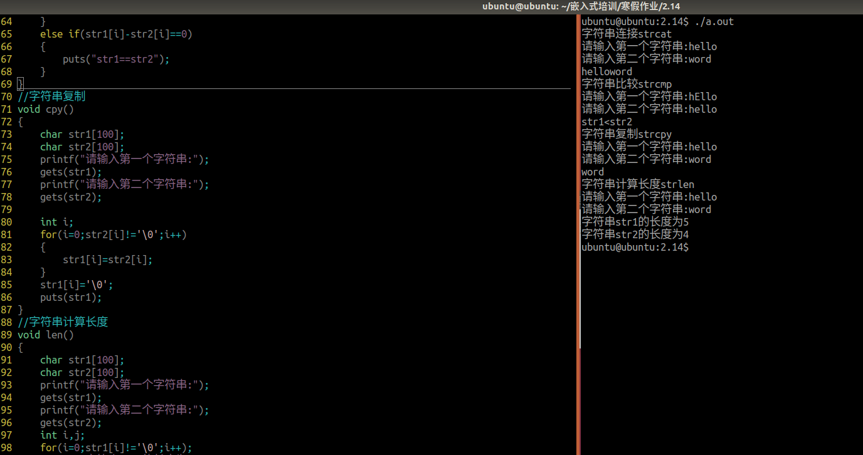The height and width of the screenshot is (455, 863).
Task: Click gets(str1); on line 94
Action: pos(71,397)
